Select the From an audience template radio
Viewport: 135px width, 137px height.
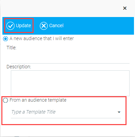5,100
